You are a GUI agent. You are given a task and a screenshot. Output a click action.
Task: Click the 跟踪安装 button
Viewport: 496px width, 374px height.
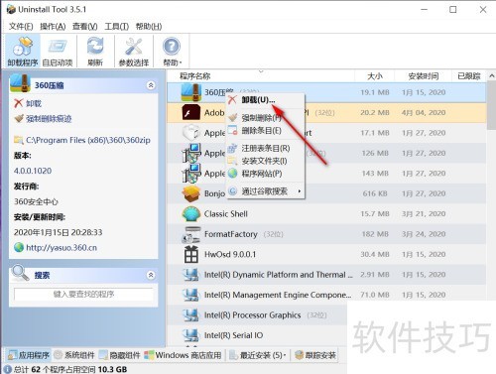pyautogui.click(x=315, y=355)
